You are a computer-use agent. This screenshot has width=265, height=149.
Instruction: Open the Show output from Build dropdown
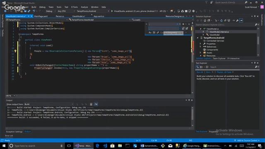pos(49,104)
